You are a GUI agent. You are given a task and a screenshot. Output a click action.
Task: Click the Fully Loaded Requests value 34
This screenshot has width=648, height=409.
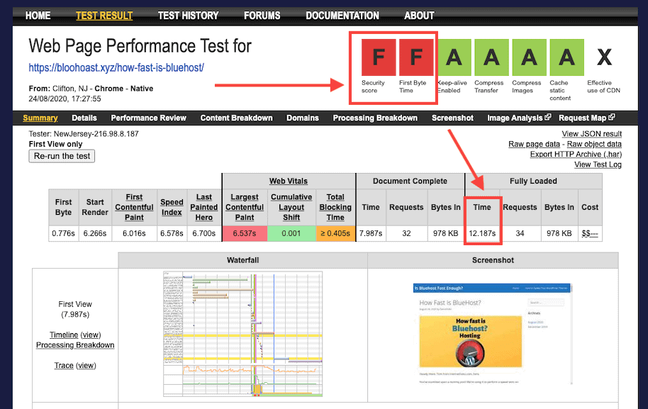[520, 233]
